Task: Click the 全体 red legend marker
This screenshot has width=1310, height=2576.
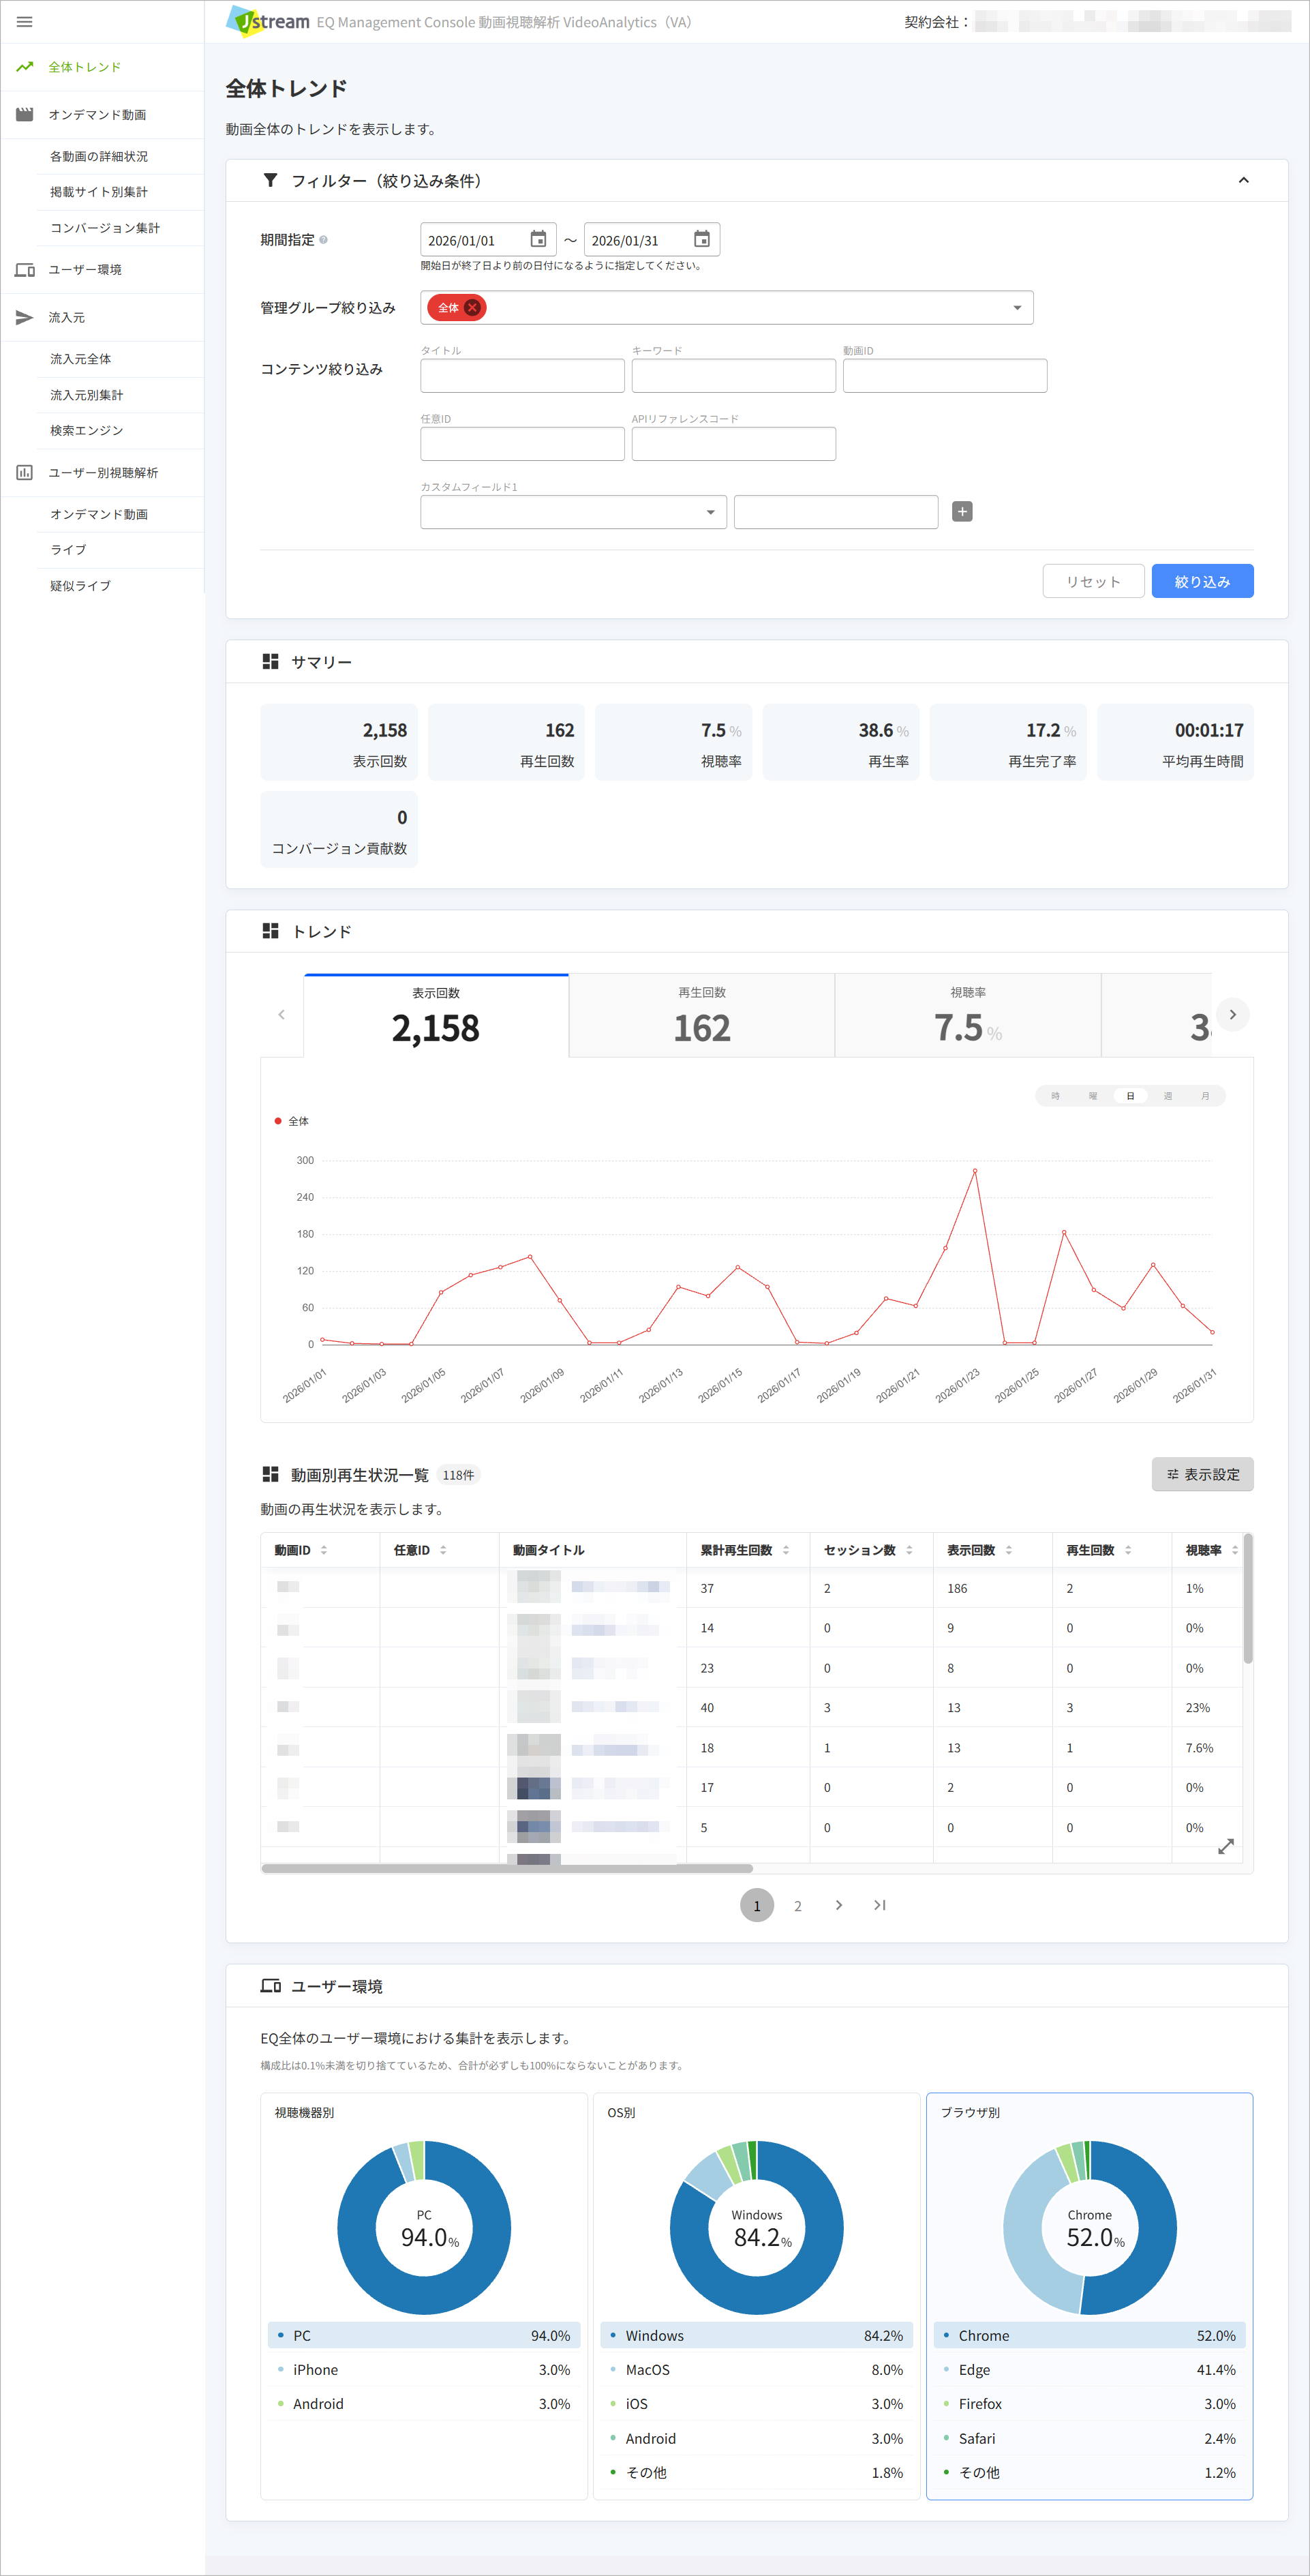Action: point(278,1121)
